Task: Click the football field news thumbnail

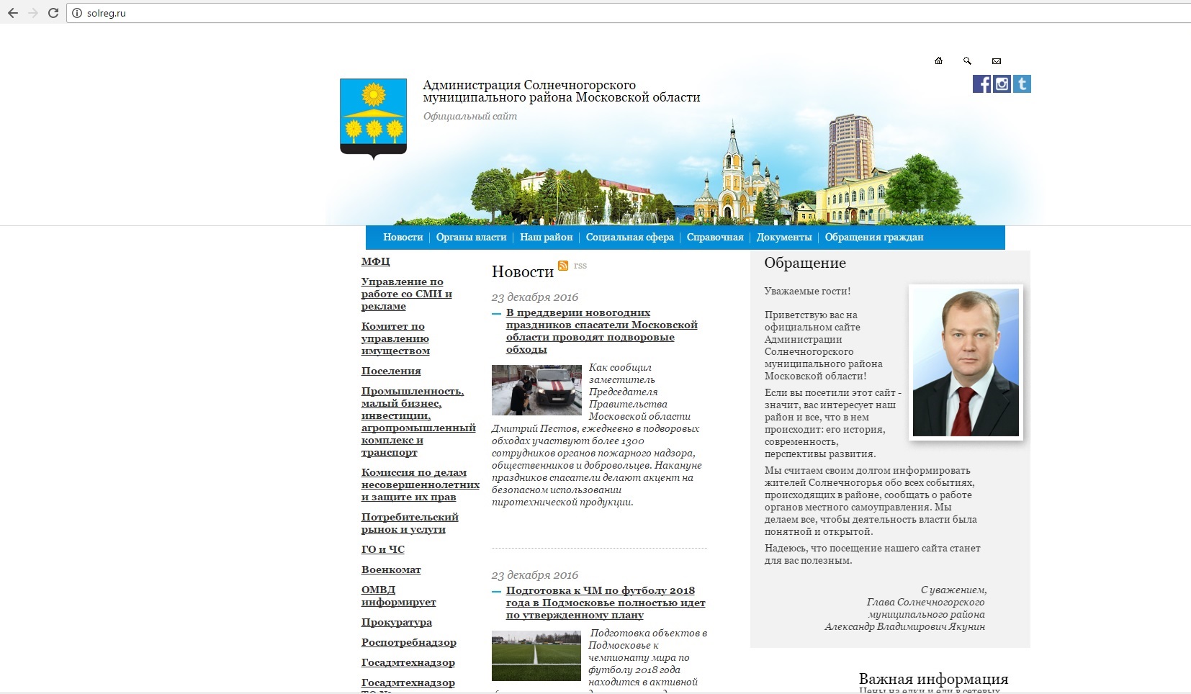Action: click(536, 656)
